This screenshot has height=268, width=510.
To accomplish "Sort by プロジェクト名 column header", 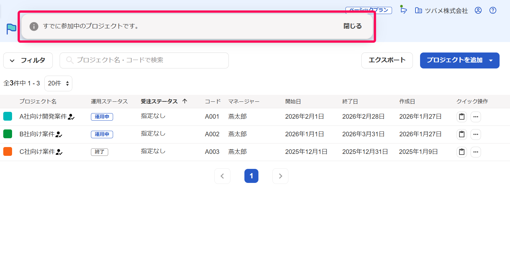I will pos(38,101).
